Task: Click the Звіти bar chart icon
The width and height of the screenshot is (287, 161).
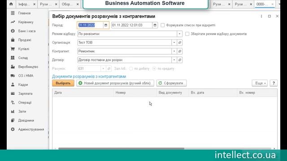Action: [x=13, y=111]
